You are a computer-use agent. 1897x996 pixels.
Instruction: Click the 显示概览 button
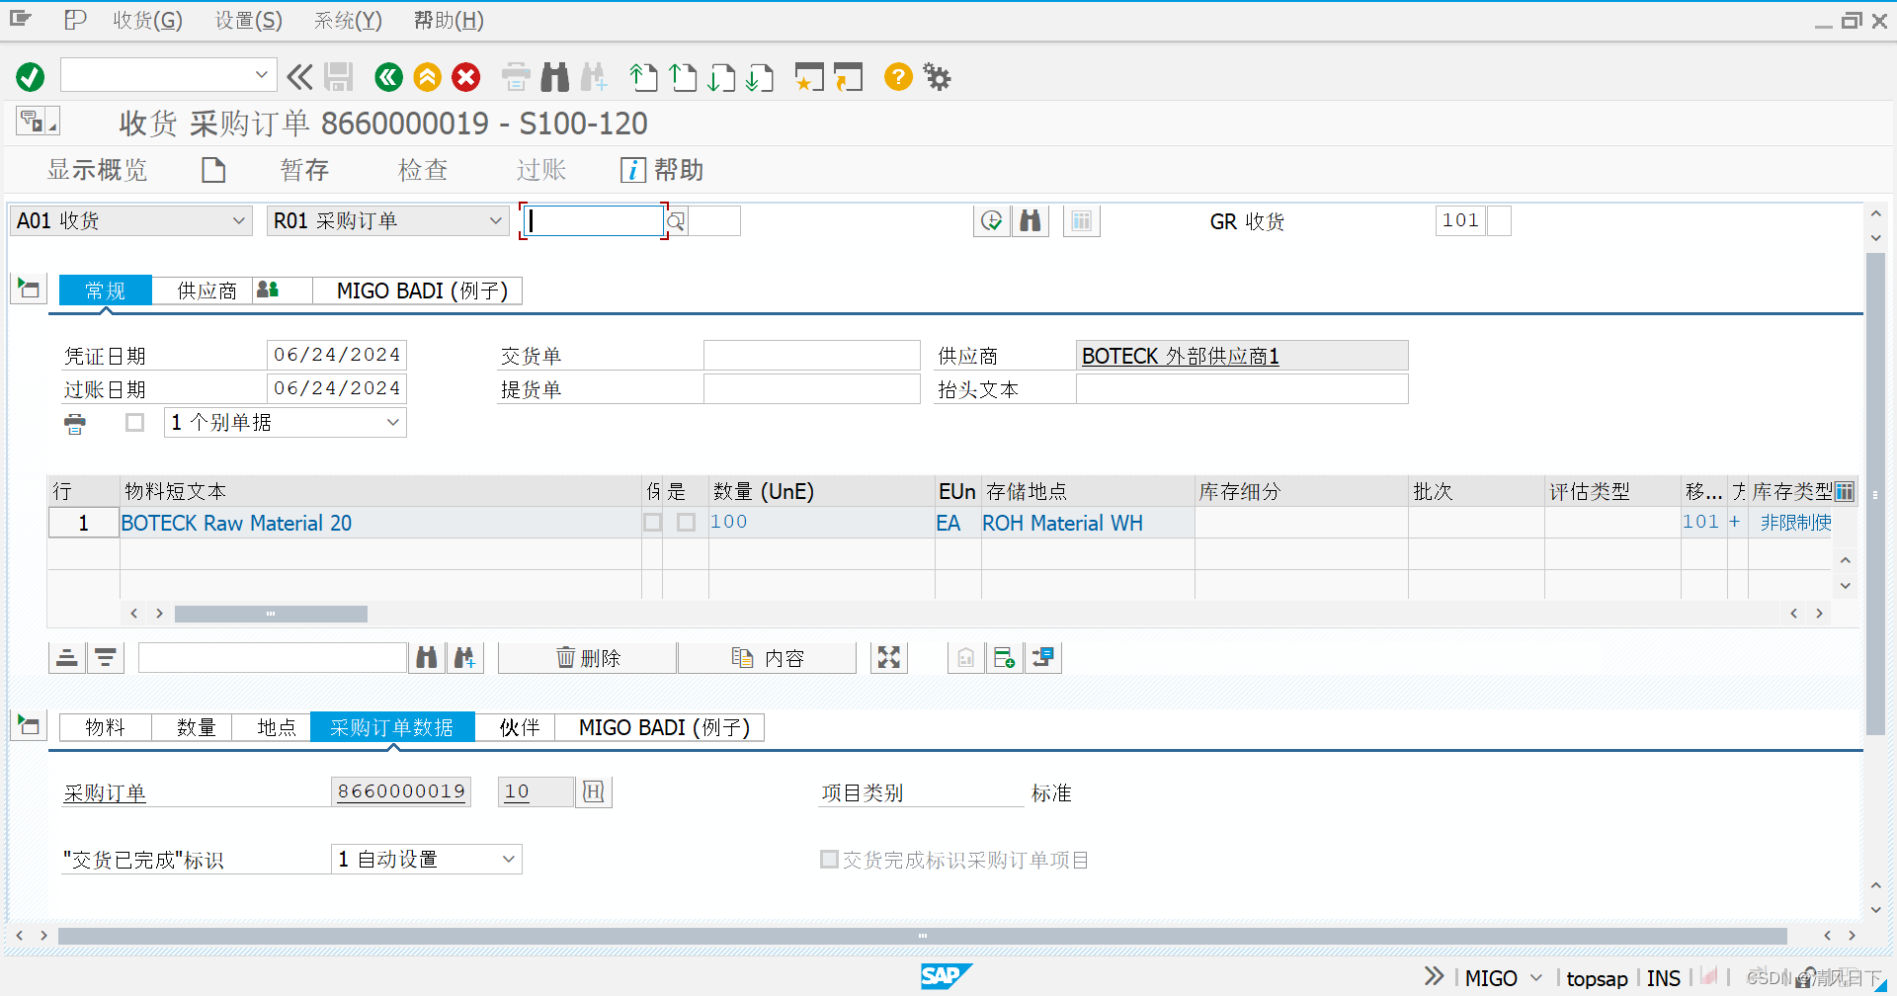point(97,170)
